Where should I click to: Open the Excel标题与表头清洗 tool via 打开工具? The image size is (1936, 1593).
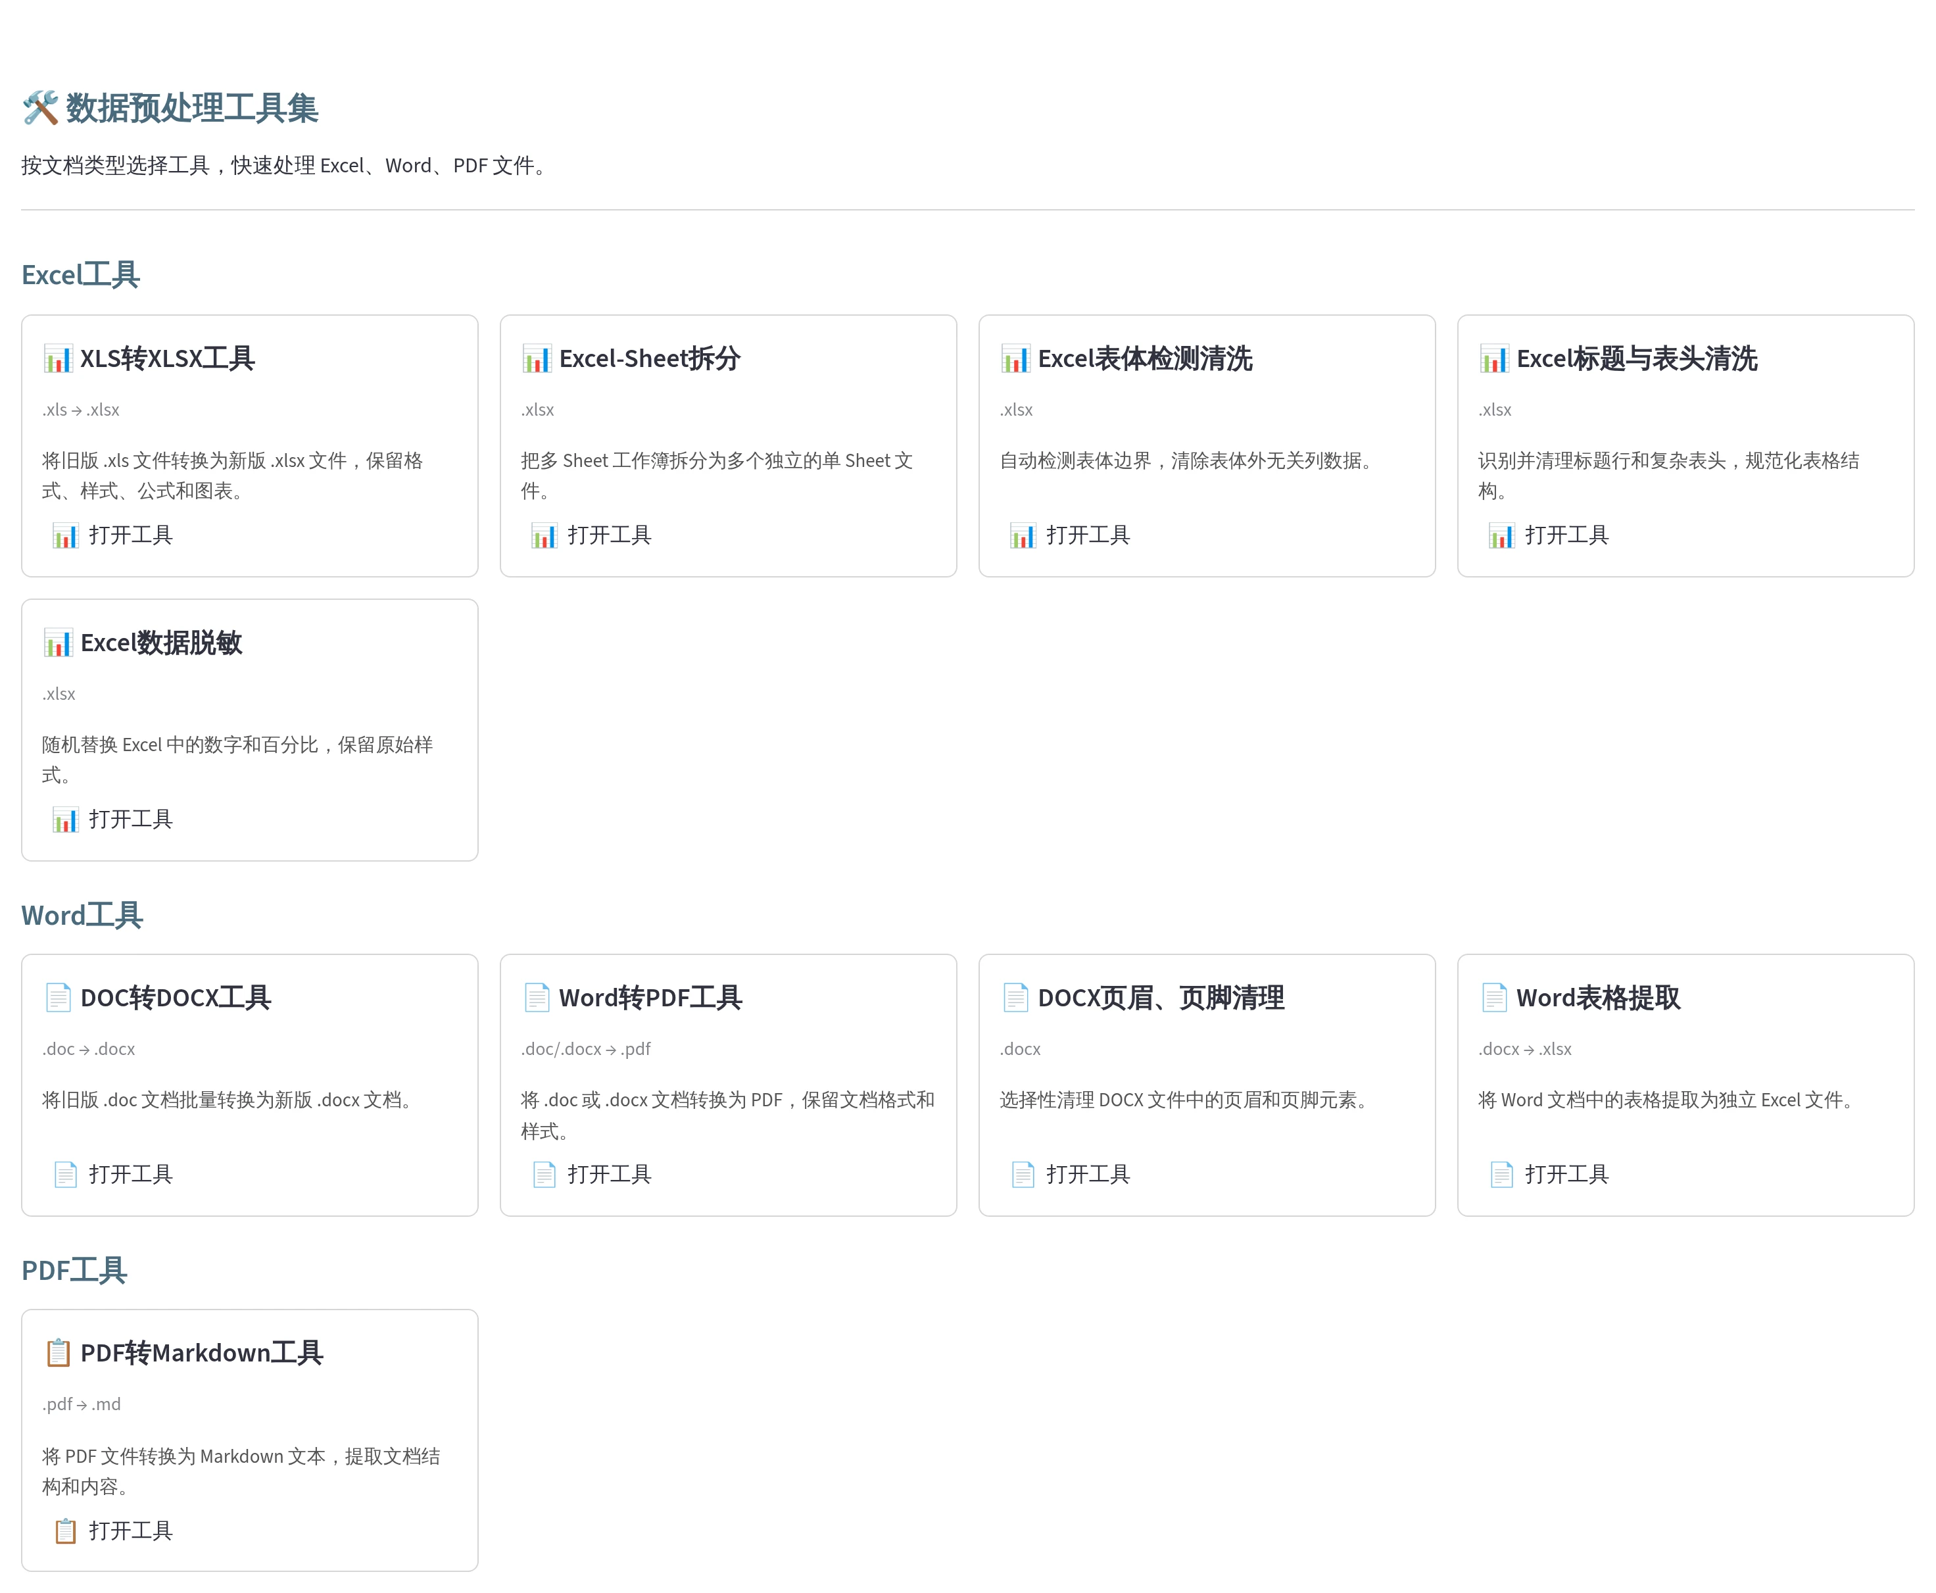click(1548, 535)
